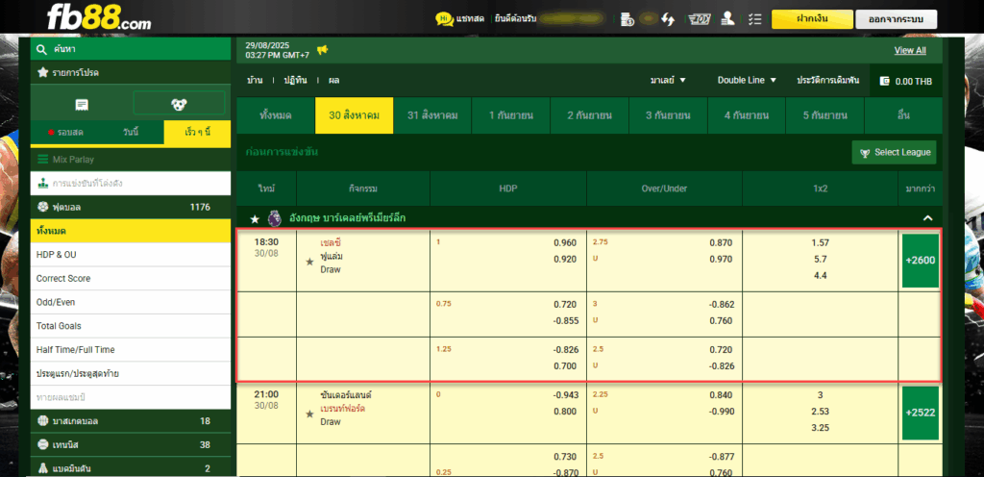Screen dimensions: 984x477
Task: Select the soccer ball sports icon button
Action: (x=179, y=104)
